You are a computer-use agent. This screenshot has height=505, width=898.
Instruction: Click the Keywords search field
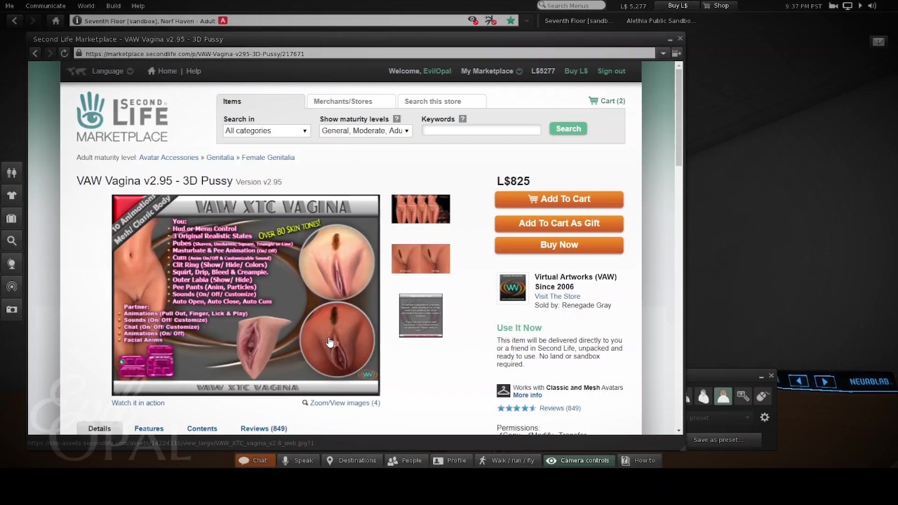point(481,130)
